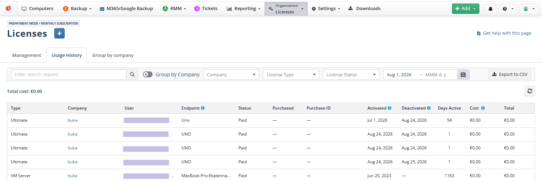Click the Export to CSV button

[x=510, y=75]
